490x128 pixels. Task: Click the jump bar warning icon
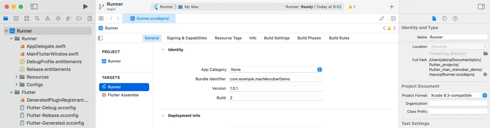click(389, 28)
